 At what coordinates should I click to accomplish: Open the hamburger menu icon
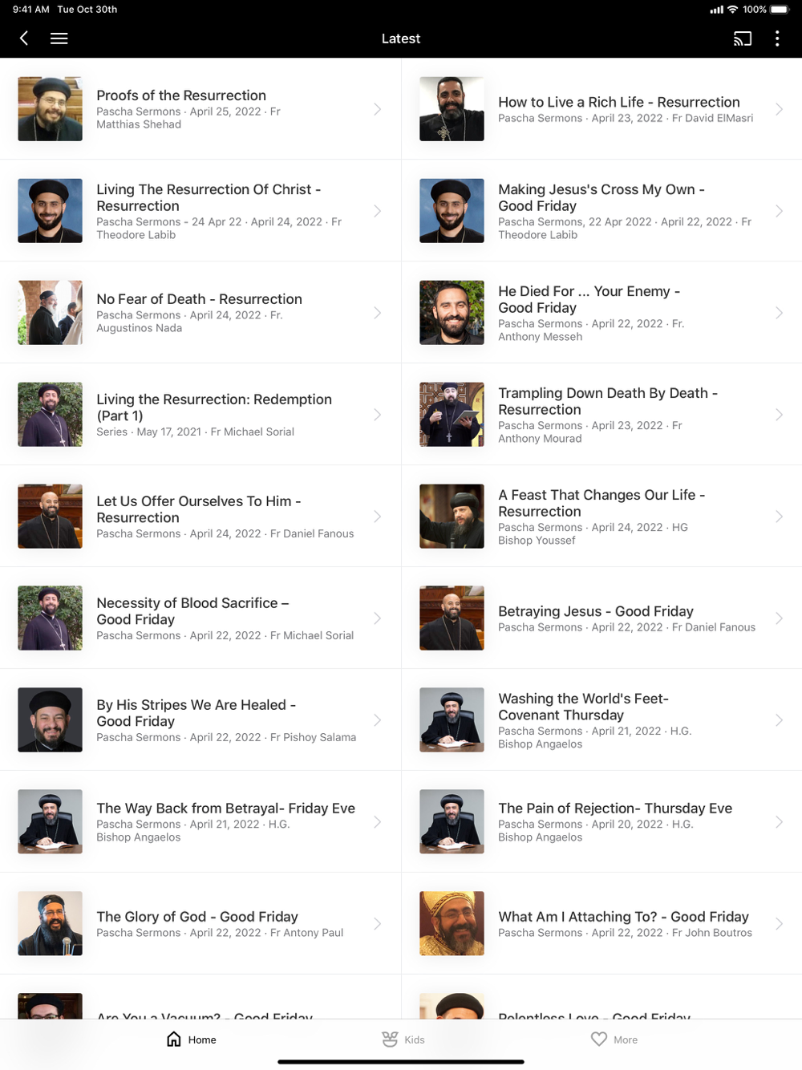click(x=59, y=39)
